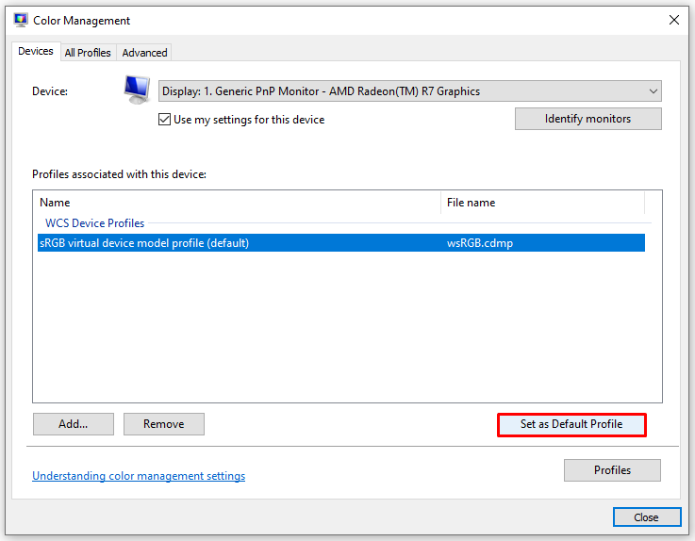Switch to the All Profiles tab
This screenshot has height=541, width=695.
pos(88,53)
